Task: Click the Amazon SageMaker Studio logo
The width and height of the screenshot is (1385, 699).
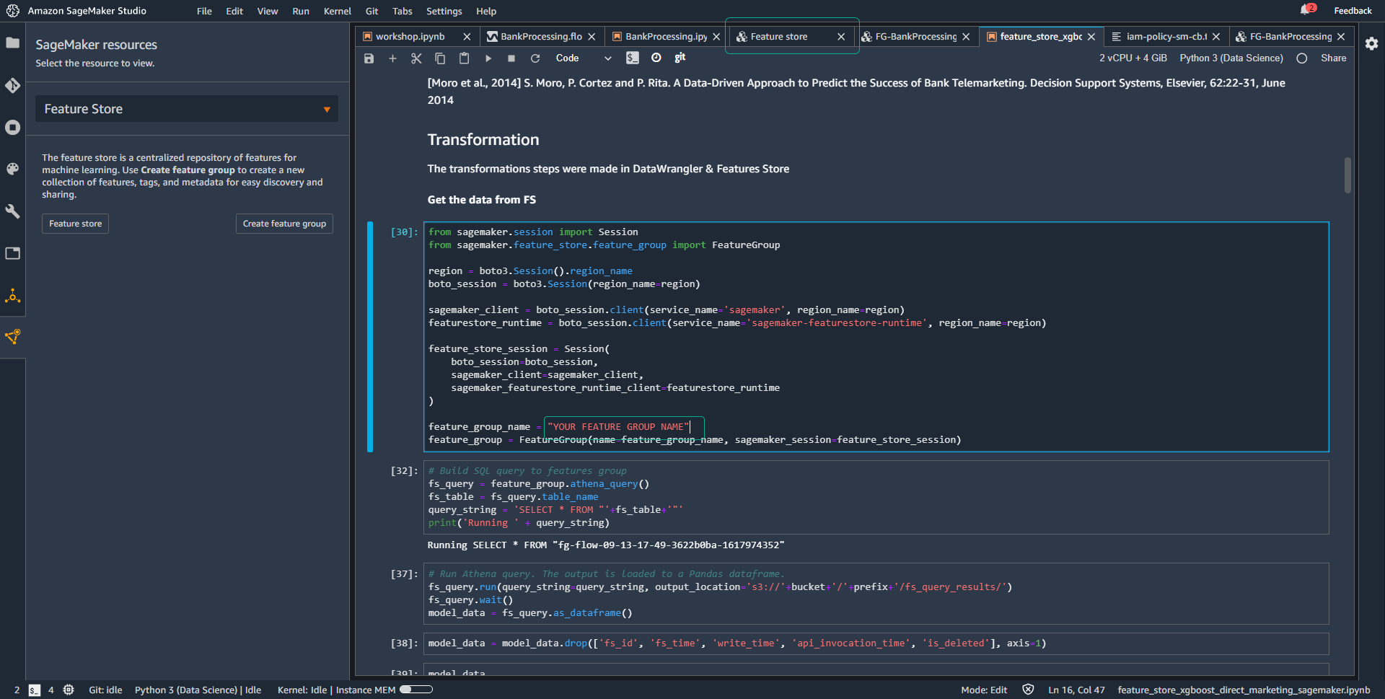Action: pyautogui.click(x=12, y=11)
